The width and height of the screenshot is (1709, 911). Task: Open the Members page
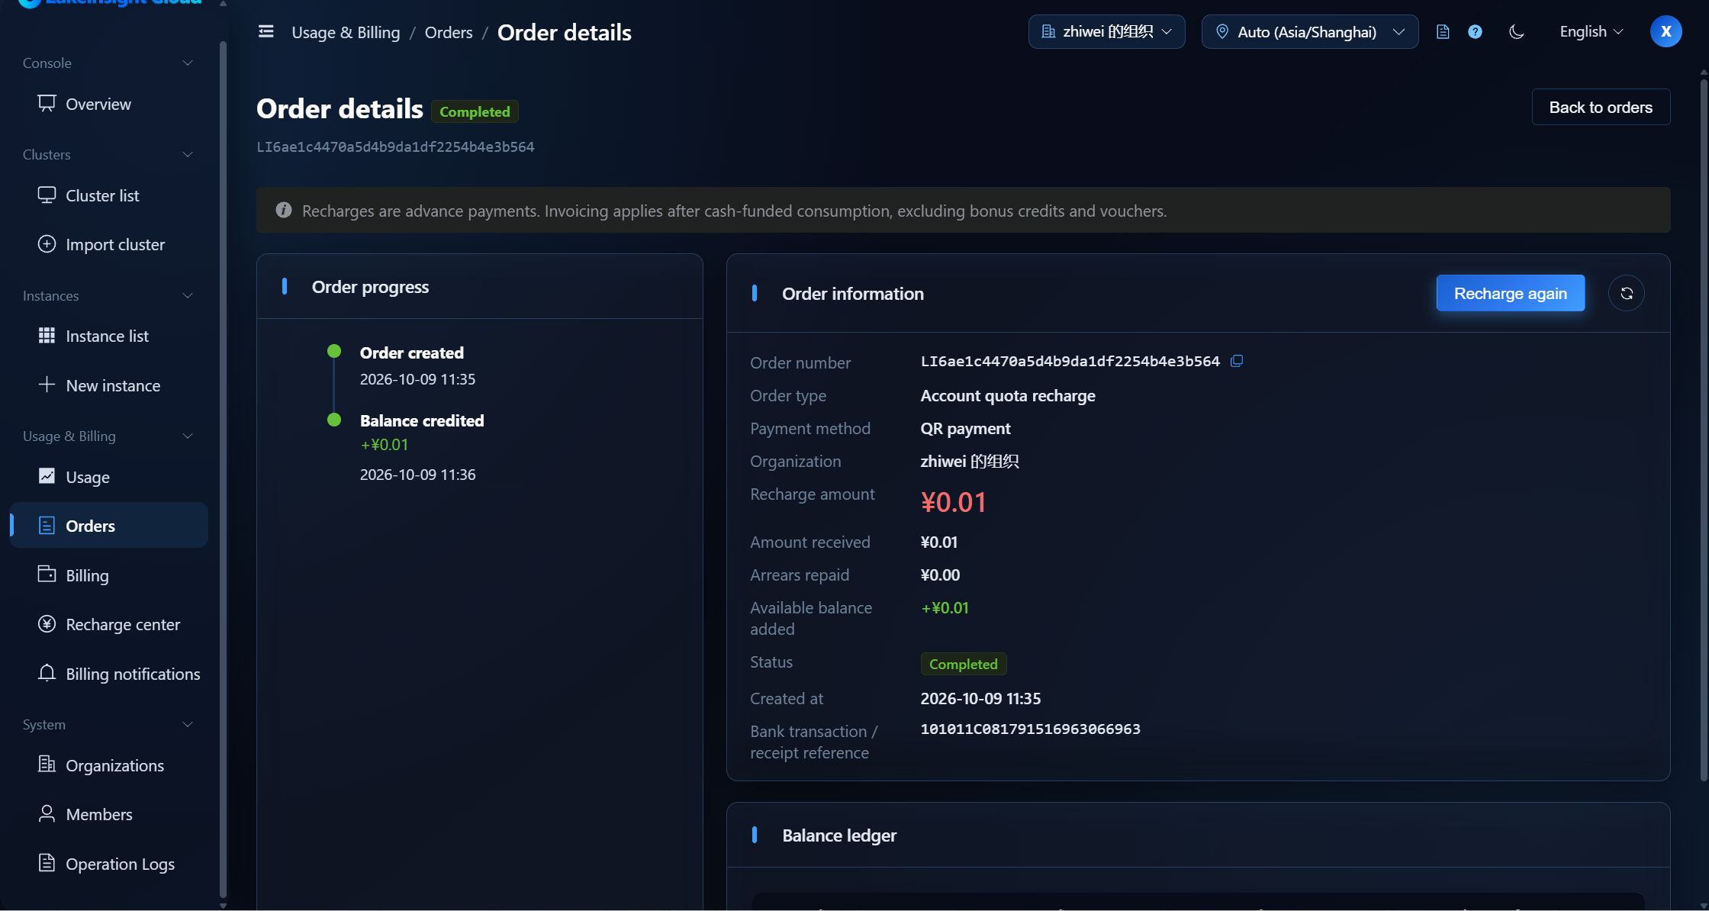(108, 814)
